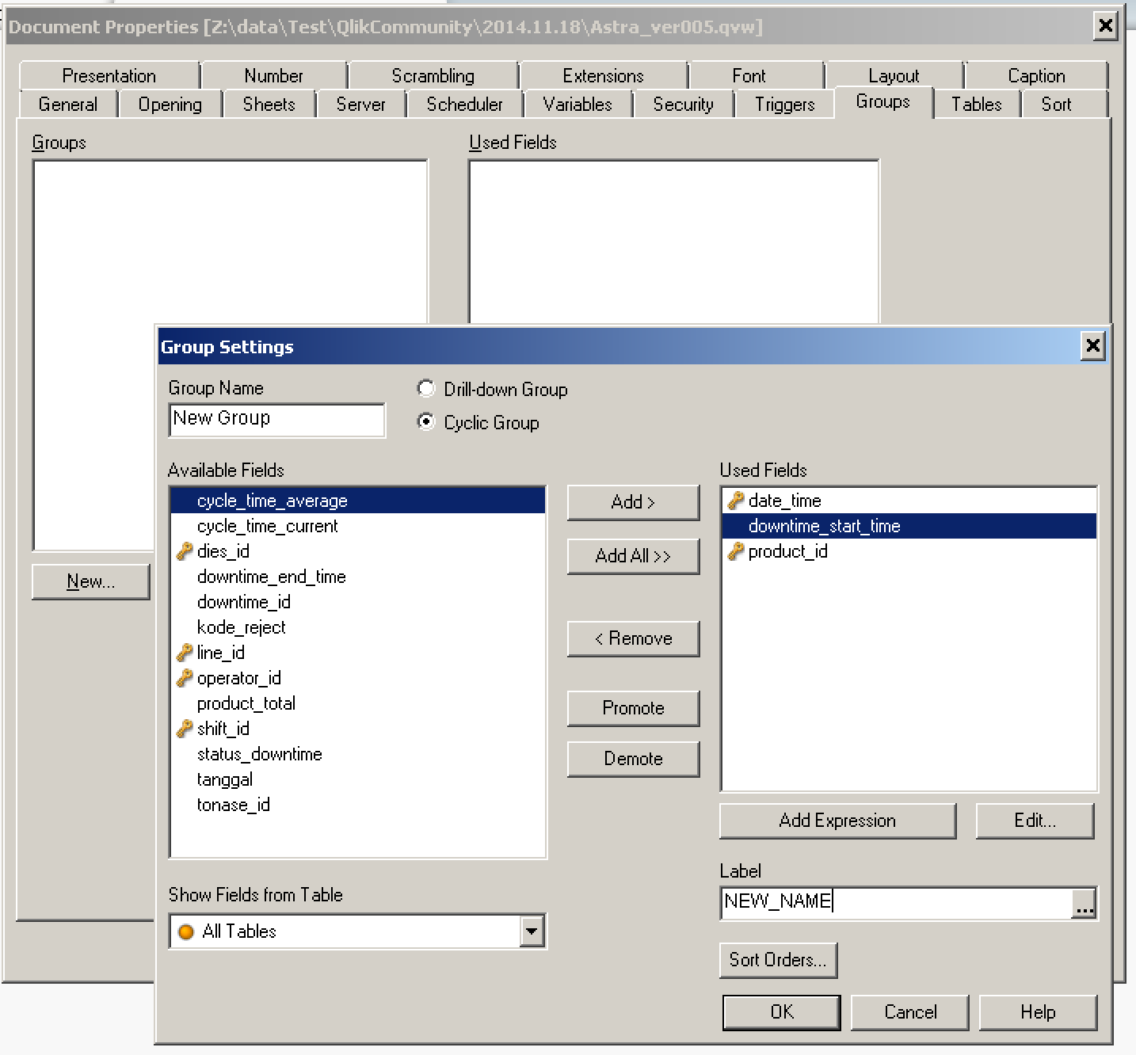This screenshot has height=1055, width=1136.
Task: Click the orange dot icon beside All Tables
Action: [x=187, y=931]
